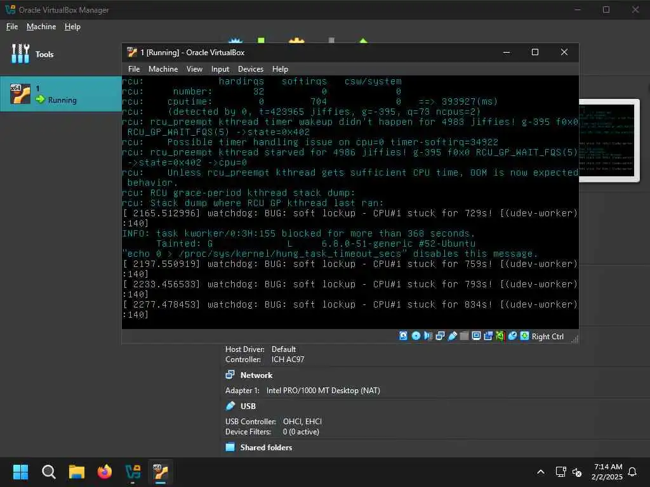Click the 'OHCI, EHCI' USB controller value
Image resolution: width=650 pixels, height=487 pixels.
[x=302, y=422]
